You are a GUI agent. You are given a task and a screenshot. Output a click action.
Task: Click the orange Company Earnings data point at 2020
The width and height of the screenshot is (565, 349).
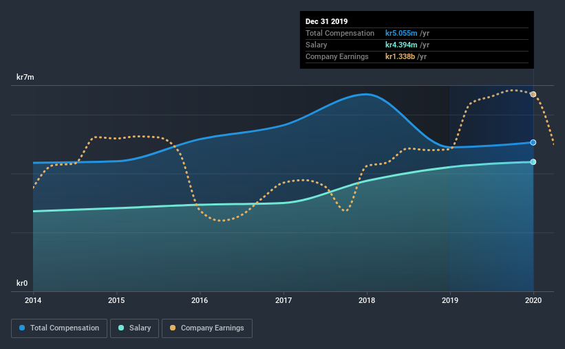point(533,94)
